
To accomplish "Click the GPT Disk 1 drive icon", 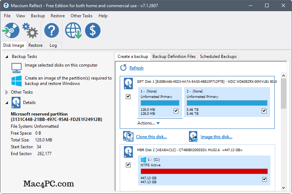I will (x=128, y=83).
